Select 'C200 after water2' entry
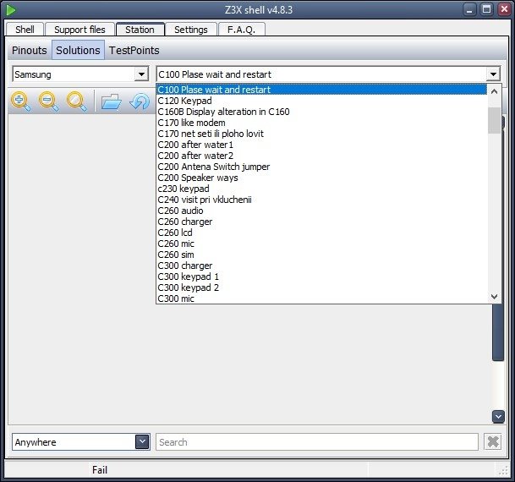This screenshot has width=515, height=482. click(321, 156)
